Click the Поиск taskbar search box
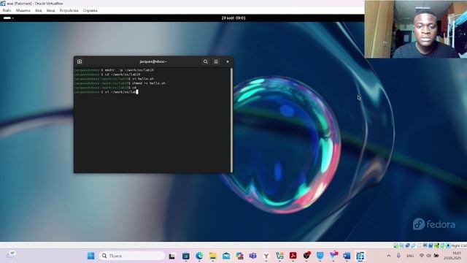The image size is (467, 263). coord(132,256)
